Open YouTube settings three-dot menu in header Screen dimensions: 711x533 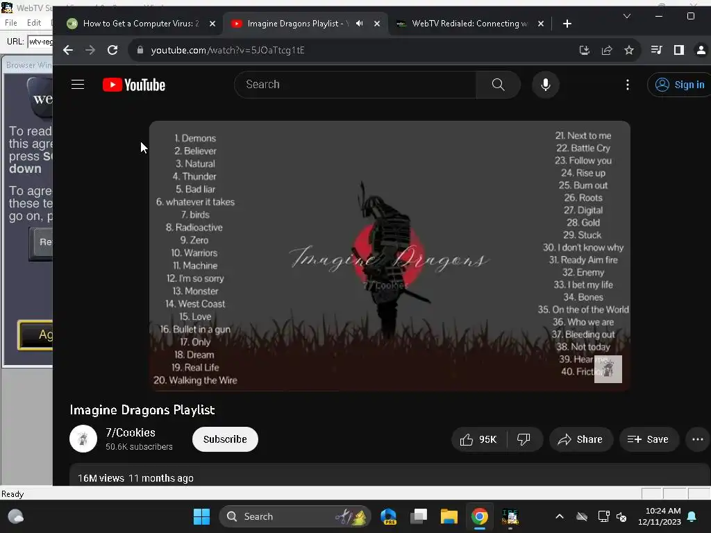(628, 85)
